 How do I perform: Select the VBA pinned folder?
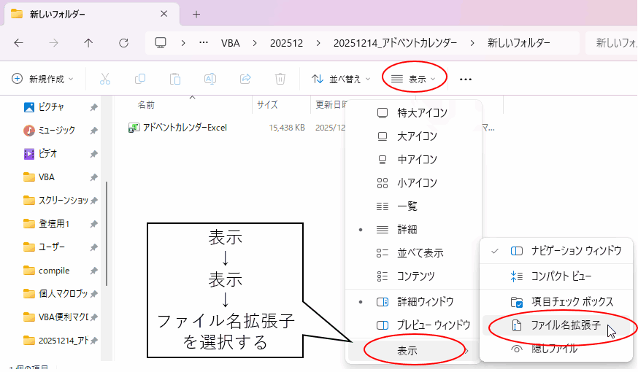(47, 177)
